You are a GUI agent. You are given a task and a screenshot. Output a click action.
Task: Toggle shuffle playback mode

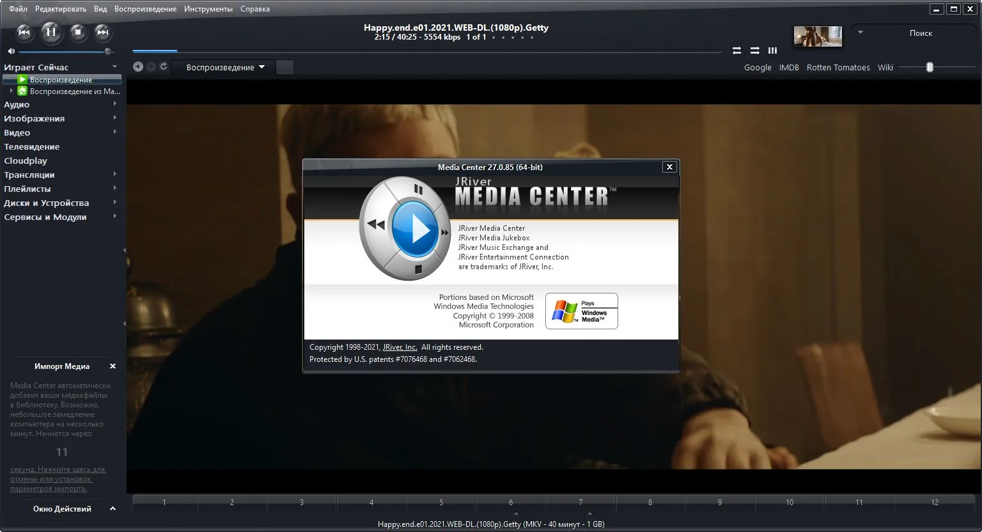pyautogui.click(x=755, y=51)
